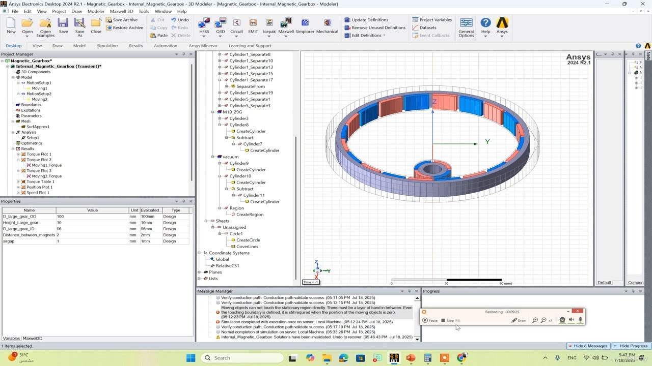Open Chrome from the taskbar
652x366 pixels.
[461, 358]
